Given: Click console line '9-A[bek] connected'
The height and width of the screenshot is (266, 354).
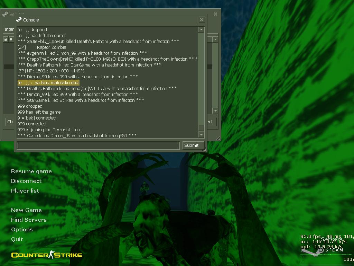Looking at the screenshot, I should [x=37, y=118].
